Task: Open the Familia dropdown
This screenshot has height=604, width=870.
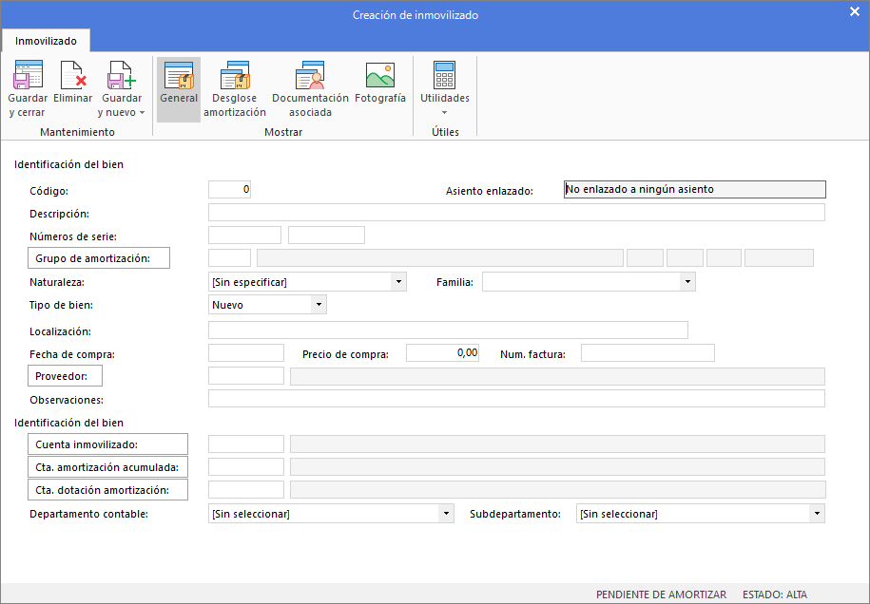Action: pos(687,282)
